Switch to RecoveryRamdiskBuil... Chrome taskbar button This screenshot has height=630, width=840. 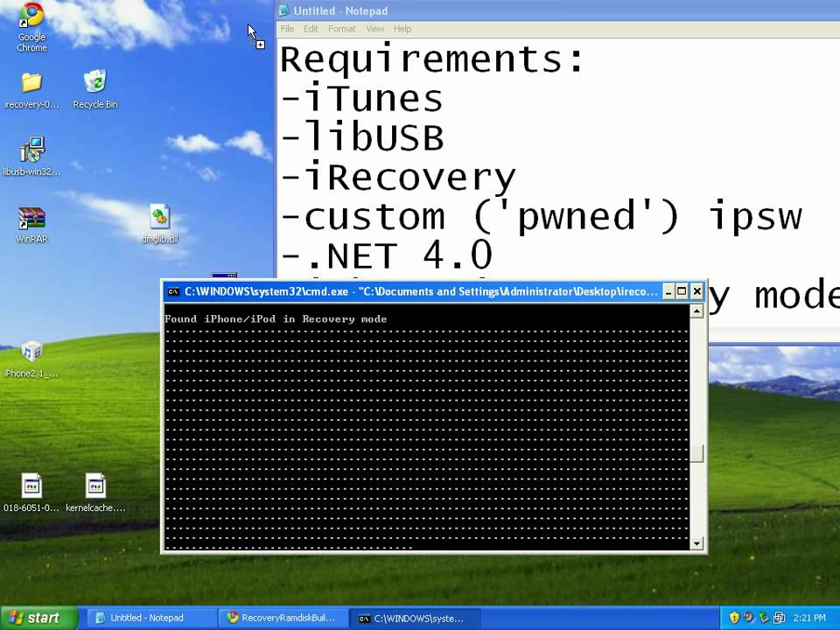pos(283,618)
